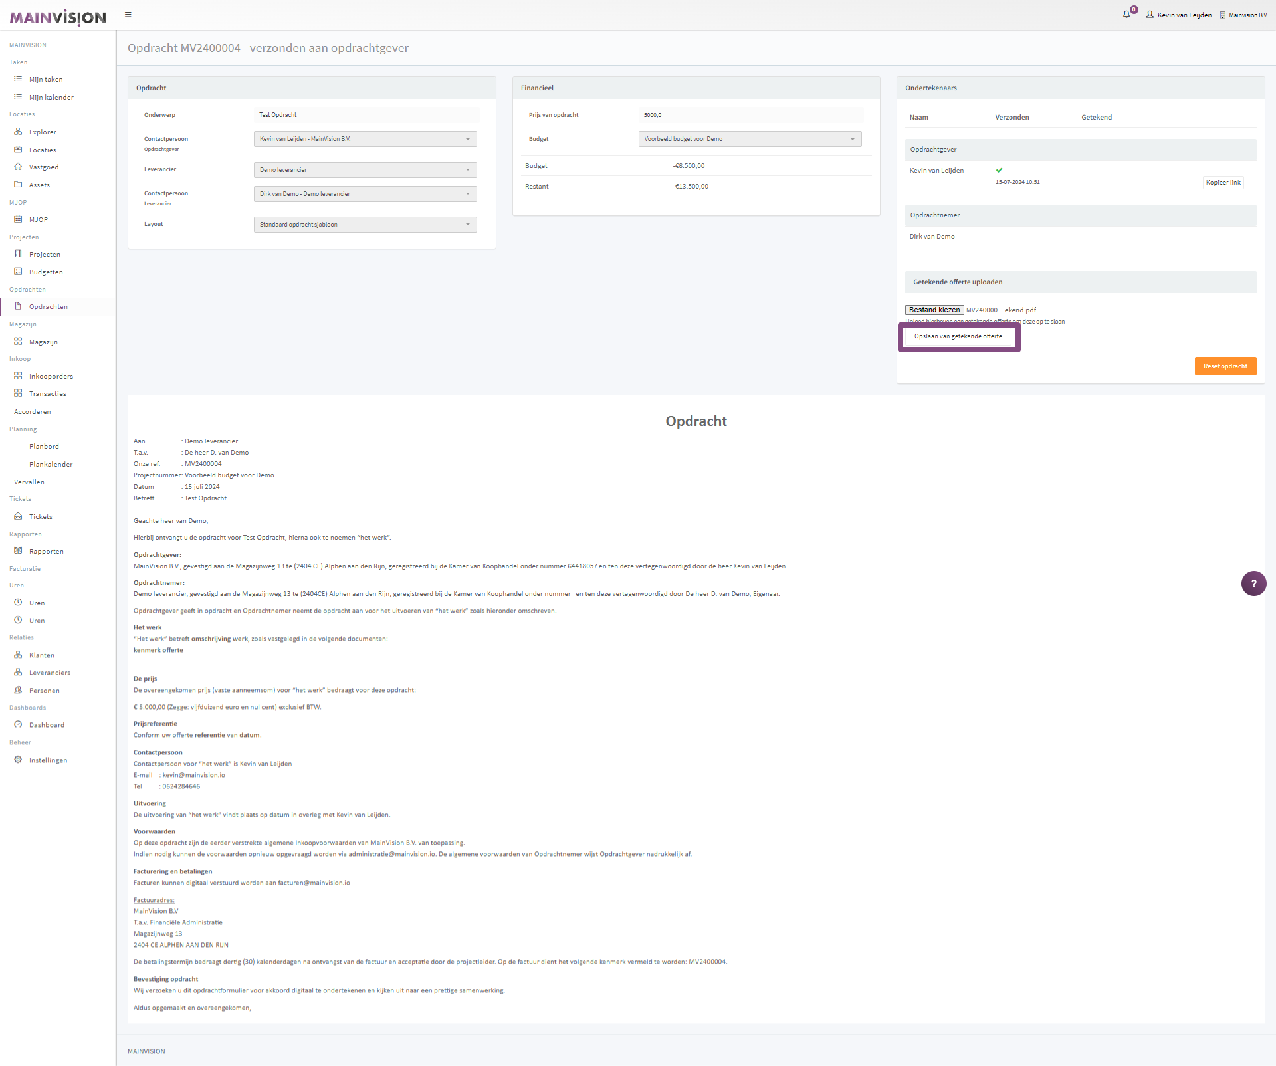Click the Onderwerp text field

point(366,115)
